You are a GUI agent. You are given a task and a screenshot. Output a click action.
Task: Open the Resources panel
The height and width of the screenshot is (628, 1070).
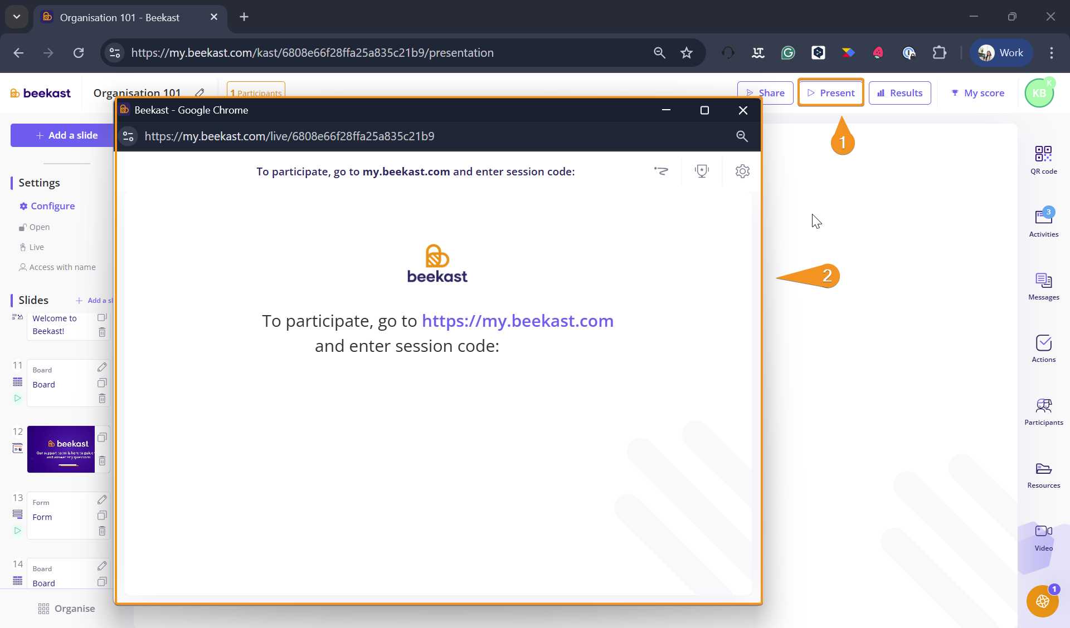1043,475
